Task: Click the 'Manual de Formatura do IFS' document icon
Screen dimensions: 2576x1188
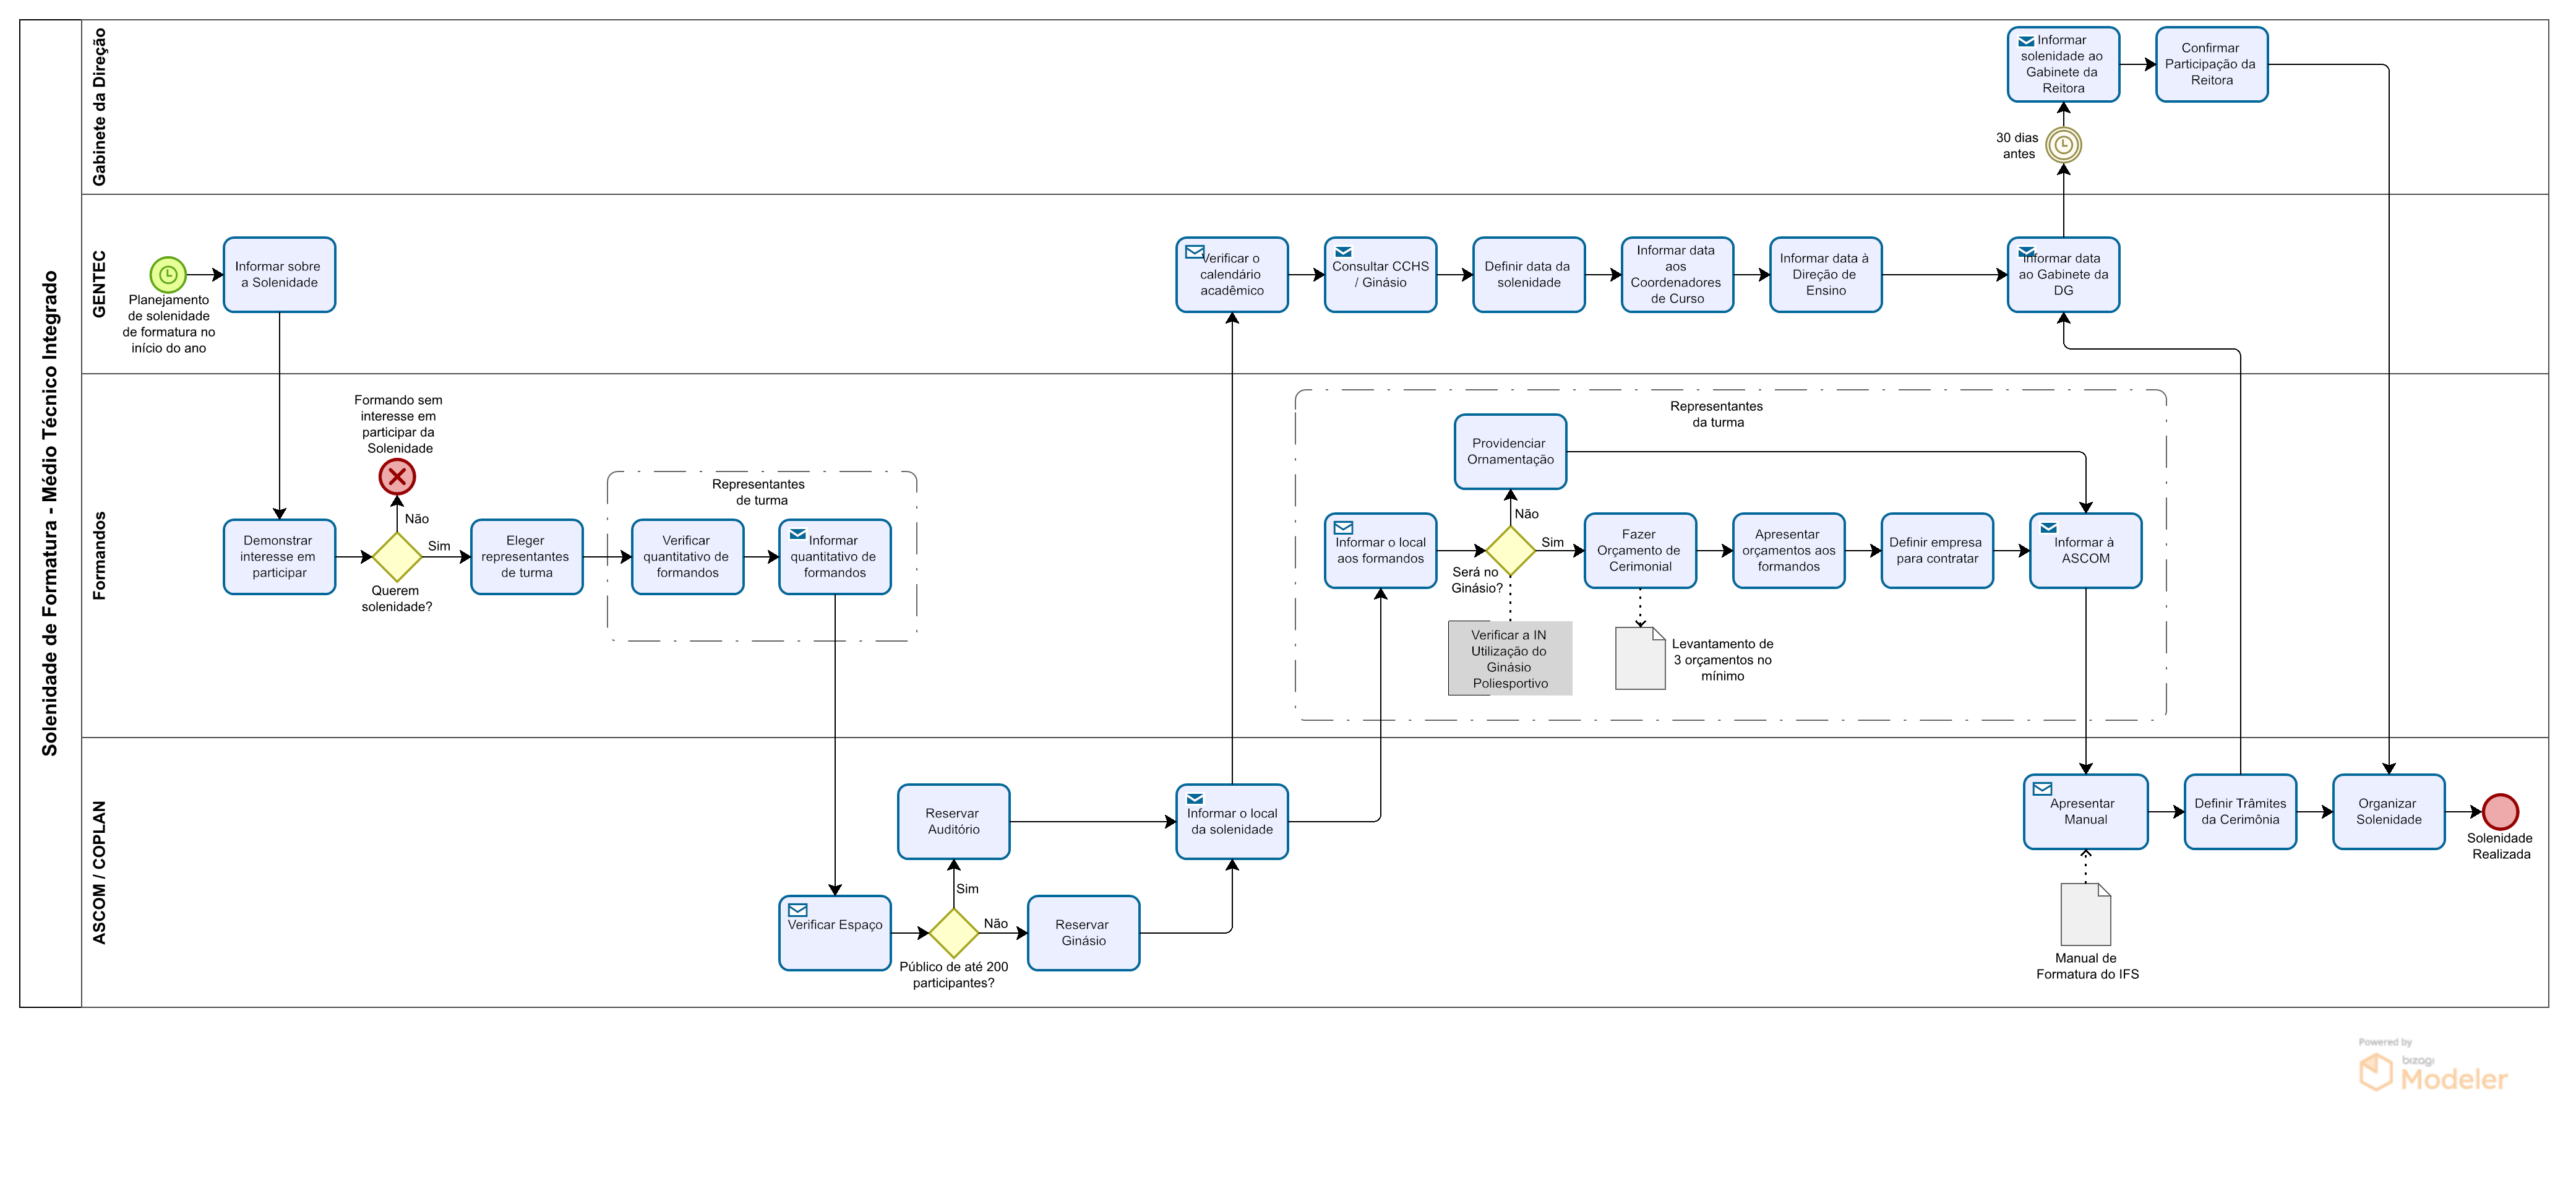Action: 2085,914
